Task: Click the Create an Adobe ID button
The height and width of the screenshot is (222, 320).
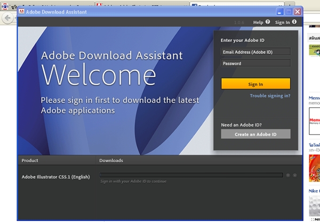Action: point(255,134)
